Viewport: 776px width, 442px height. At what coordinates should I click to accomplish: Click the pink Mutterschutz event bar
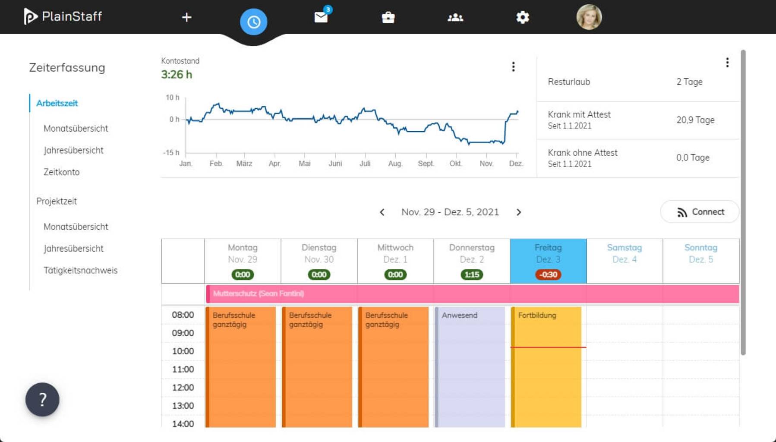point(472,294)
